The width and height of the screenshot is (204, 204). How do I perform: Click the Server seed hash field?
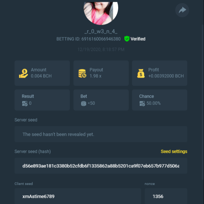pyautogui.click(x=101, y=166)
